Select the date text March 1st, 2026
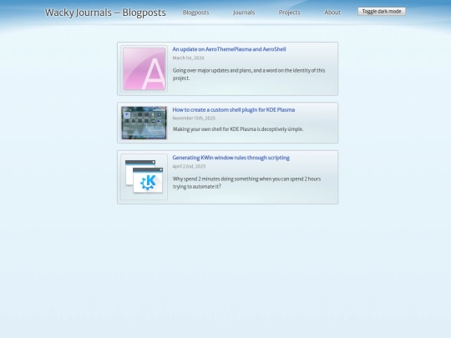The height and width of the screenshot is (338, 451). (189, 58)
